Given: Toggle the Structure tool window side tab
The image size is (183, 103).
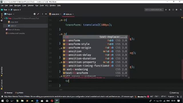Looking at the screenshot, I should (1, 85).
